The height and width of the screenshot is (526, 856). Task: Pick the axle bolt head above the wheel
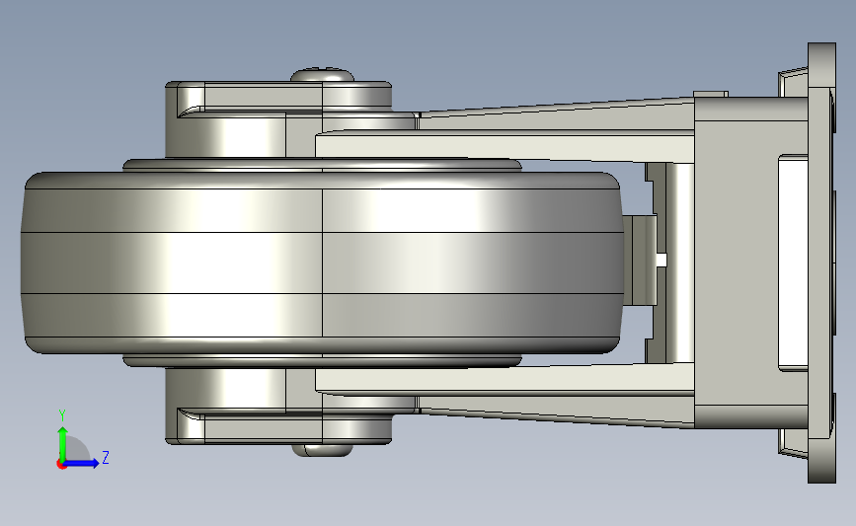(322, 75)
